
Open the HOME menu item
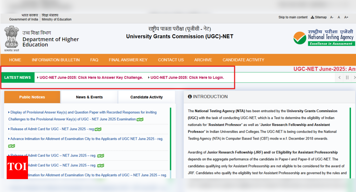pyautogui.click(x=15, y=60)
